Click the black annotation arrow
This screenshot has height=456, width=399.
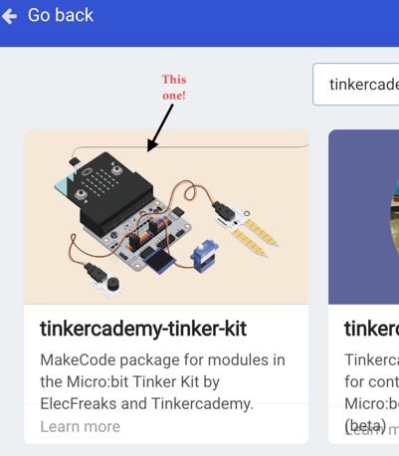coord(160,127)
